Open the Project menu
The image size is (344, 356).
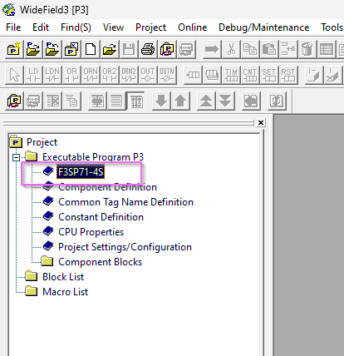150,27
